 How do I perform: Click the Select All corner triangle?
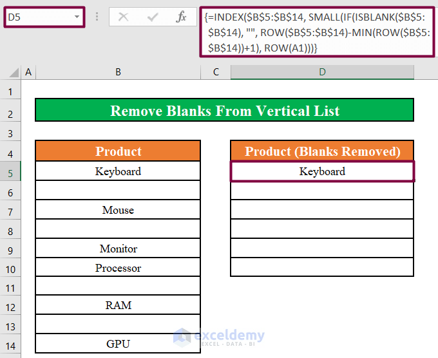coord(14,73)
